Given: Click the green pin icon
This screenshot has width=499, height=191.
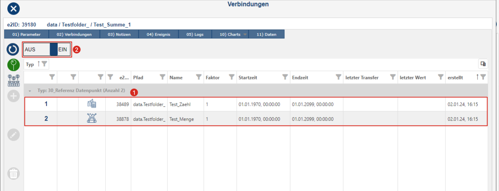Looking at the screenshot, I should coord(13,65).
